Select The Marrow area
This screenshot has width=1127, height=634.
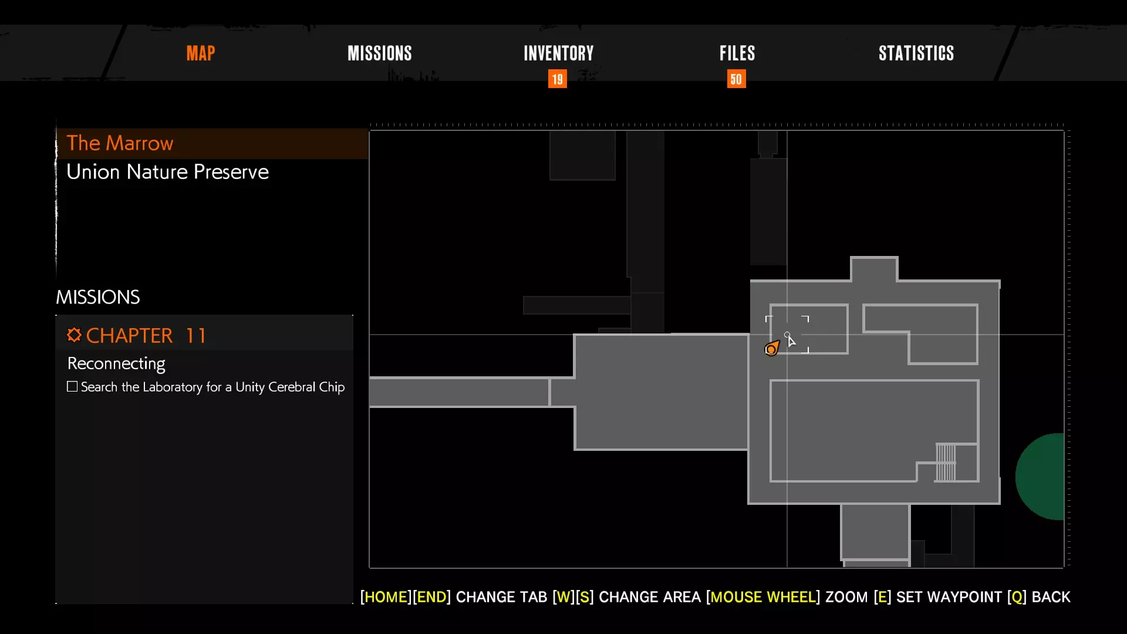pos(120,143)
